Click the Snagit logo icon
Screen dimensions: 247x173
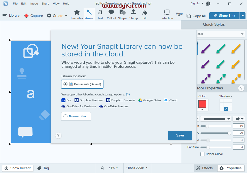[6, 4]
